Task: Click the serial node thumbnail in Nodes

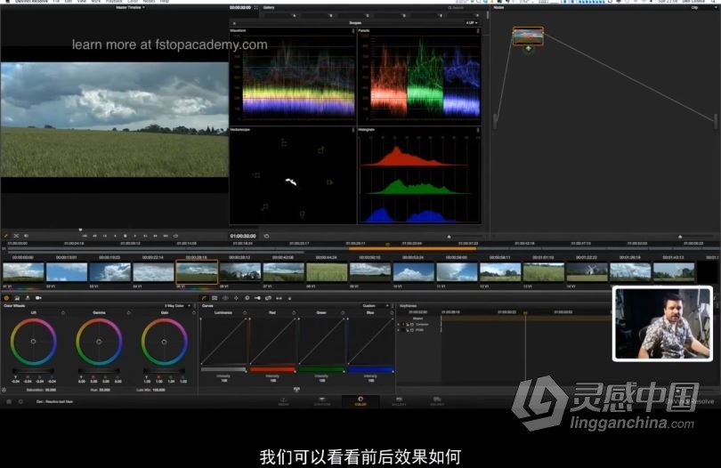Action: pos(528,36)
